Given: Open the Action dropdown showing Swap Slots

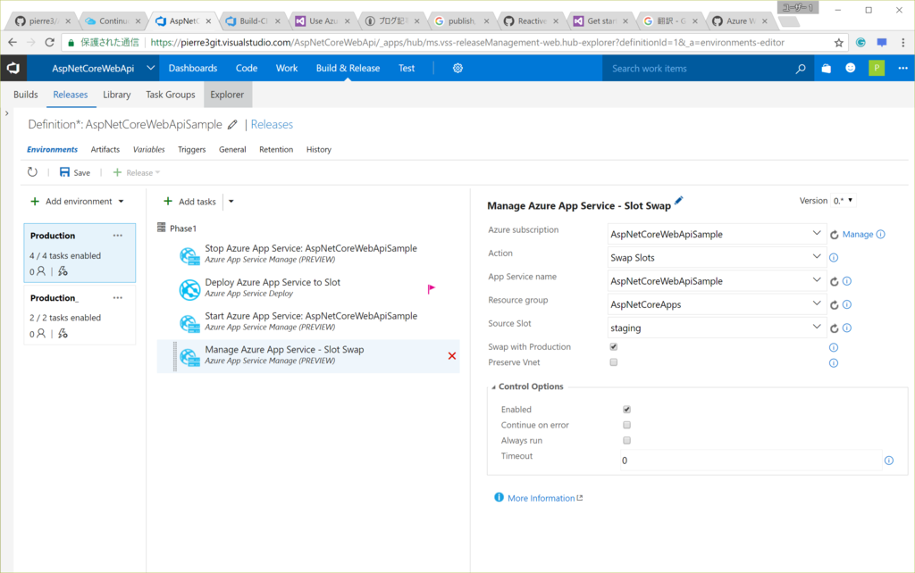Looking at the screenshot, I should pyautogui.click(x=717, y=258).
